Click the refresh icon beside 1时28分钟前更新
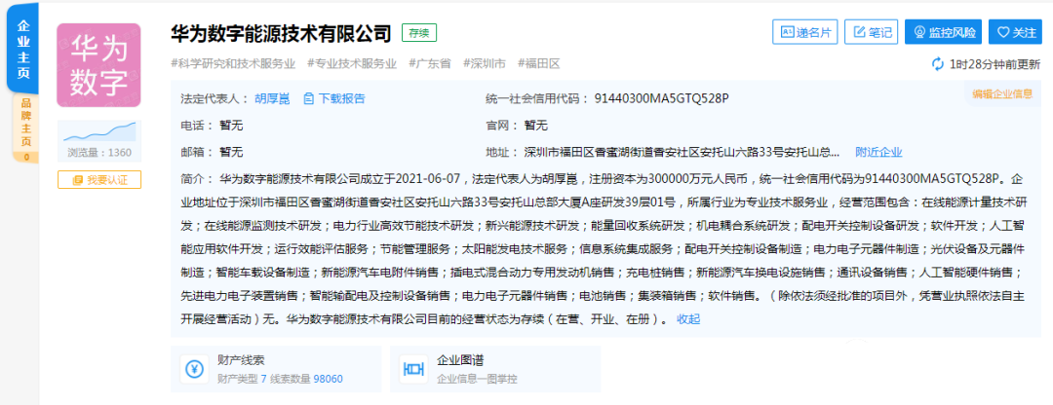Screen dimensions: 1053x405 click(938, 64)
